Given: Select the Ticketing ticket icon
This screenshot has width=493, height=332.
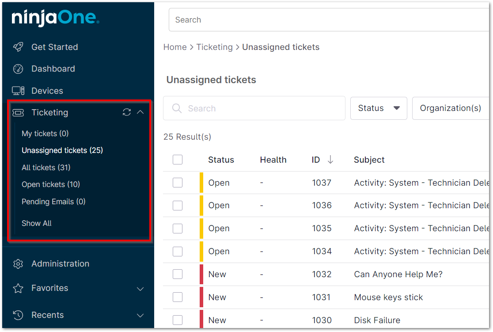Looking at the screenshot, I should pyautogui.click(x=18, y=112).
